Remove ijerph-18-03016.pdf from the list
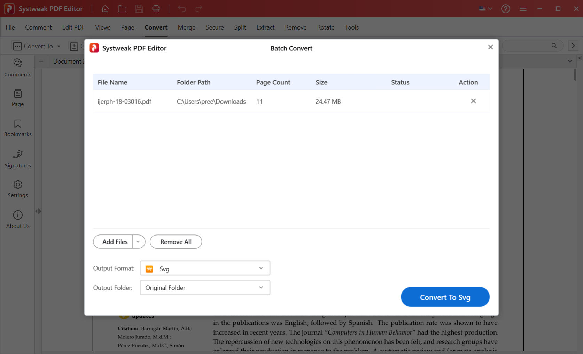This screenshot has height=354, width=583. click(473, 101)
